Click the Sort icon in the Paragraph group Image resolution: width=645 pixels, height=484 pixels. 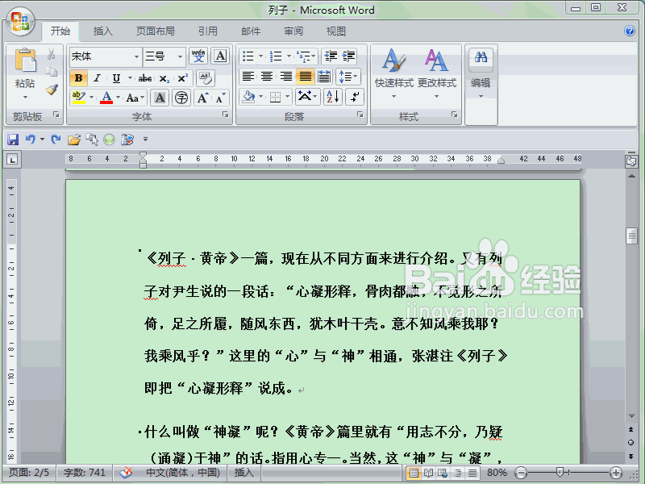332,97
